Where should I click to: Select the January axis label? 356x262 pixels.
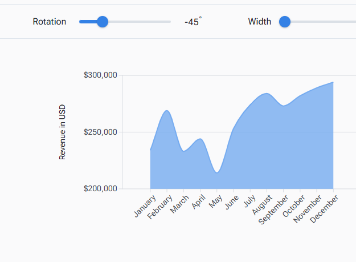[145, 206]
